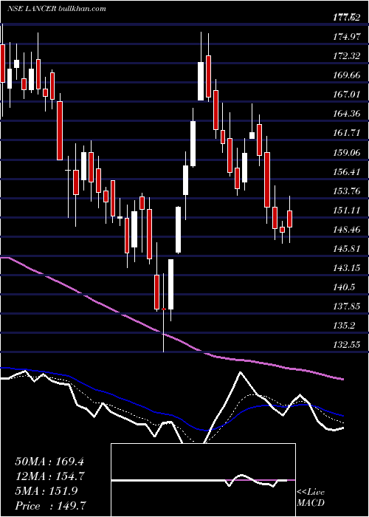
Task: Click the NSE LANCER bullkhan.com title text
Action: [57, 8]
